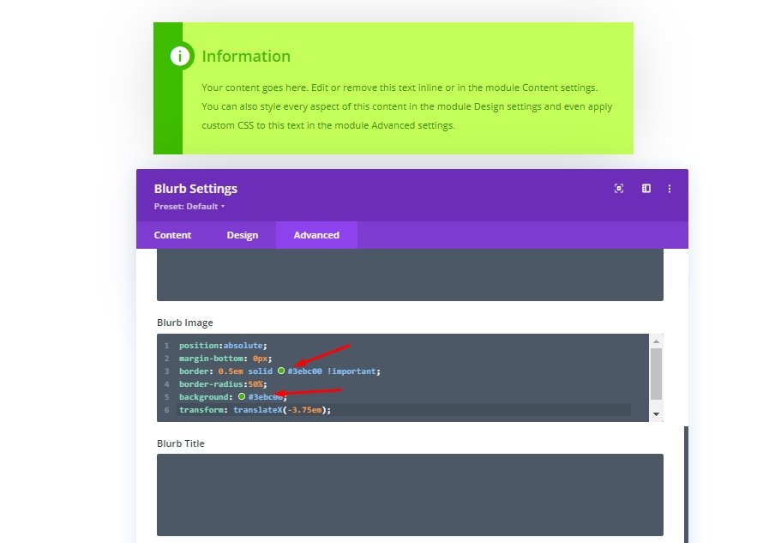
Task: Click the scroll up arrow of Blurb Image editor
Action: point(656,341)
